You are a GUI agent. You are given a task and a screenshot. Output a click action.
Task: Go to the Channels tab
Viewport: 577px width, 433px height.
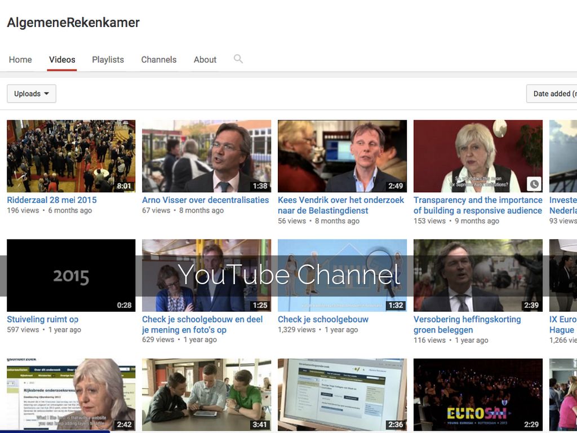coord(158,60)
